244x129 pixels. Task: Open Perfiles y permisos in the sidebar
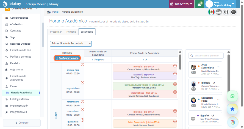point(21,57)
